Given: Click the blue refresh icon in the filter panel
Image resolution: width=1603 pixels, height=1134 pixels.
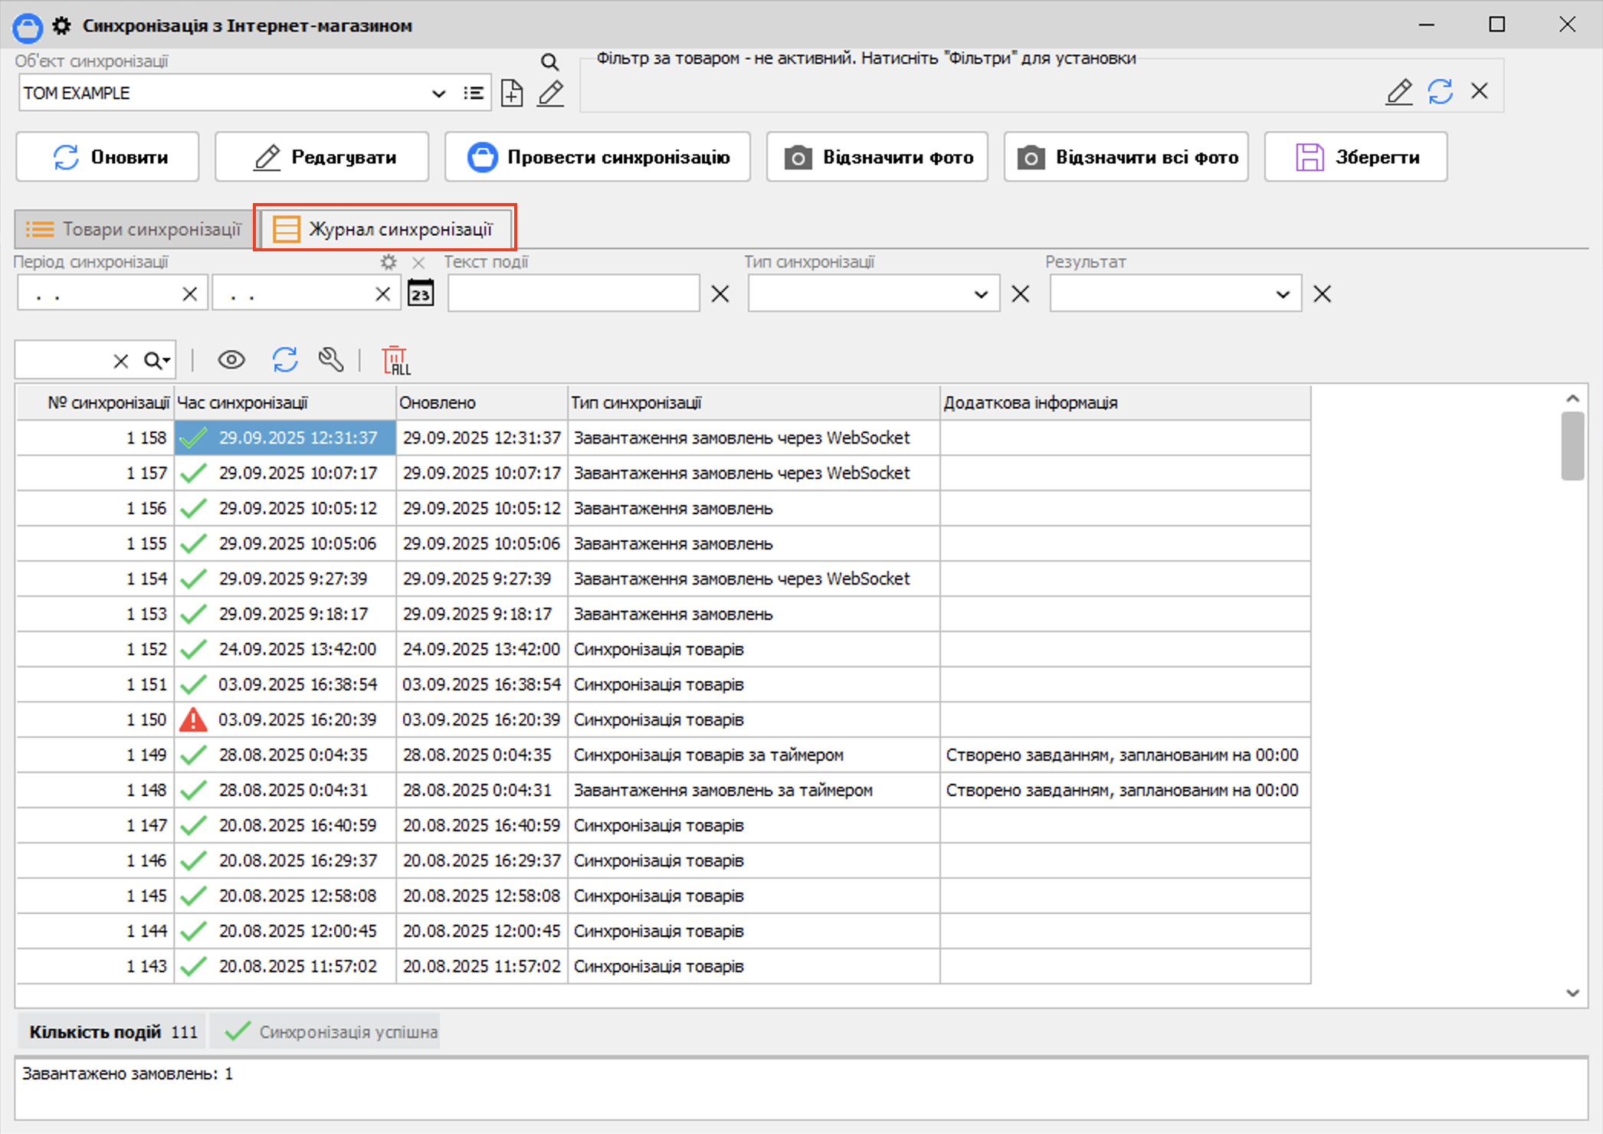Looking at the screenshot, I should tap(1440, 92).
